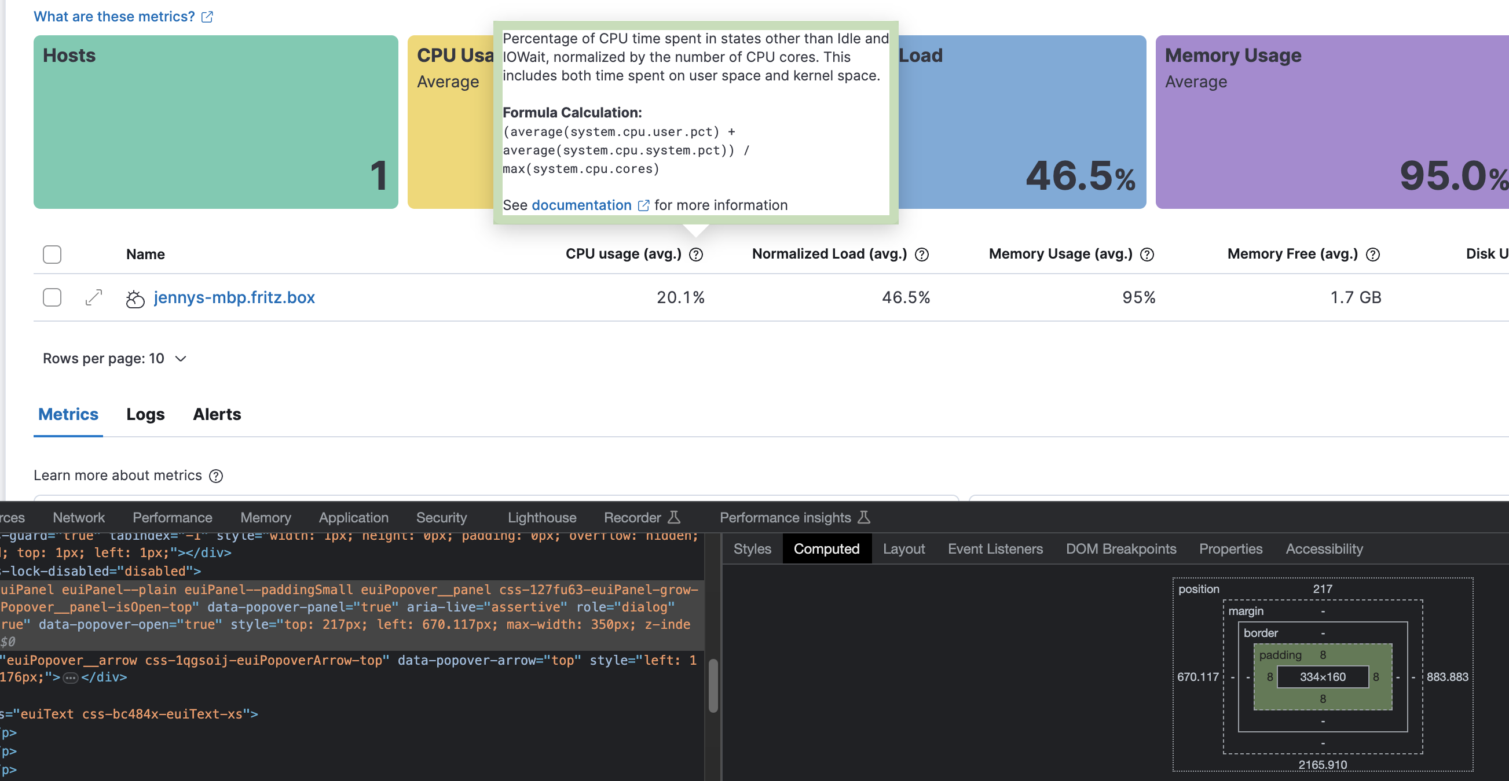The image size is (1509, 781).
Task: Click the DevTools Elements panel vertical scrollbar
Action: 713,685
